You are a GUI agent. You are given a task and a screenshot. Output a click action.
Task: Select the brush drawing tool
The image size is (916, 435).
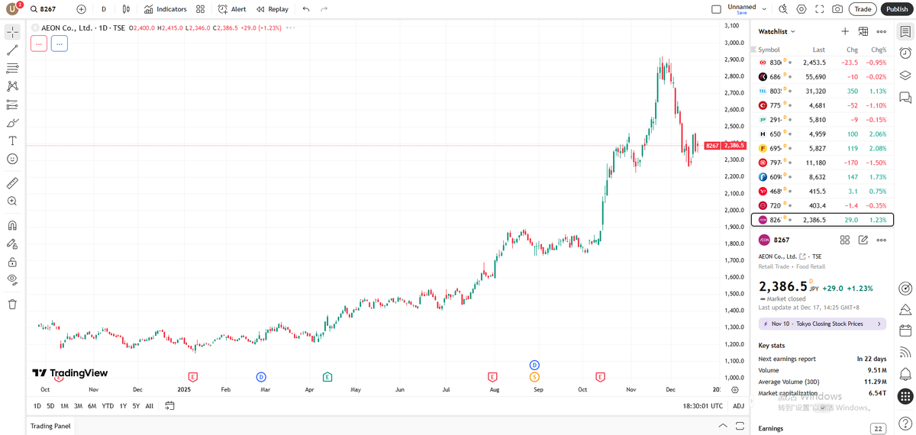(12, 123)
